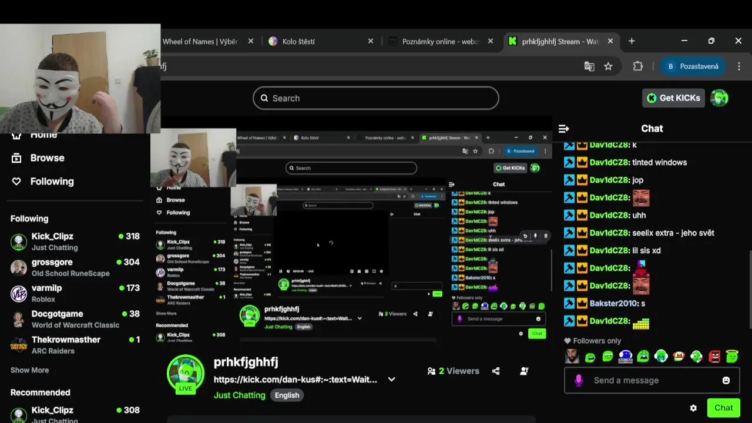Click the '2 Viewers' count text
Viewport: 752px width, 423px height.
459,371
